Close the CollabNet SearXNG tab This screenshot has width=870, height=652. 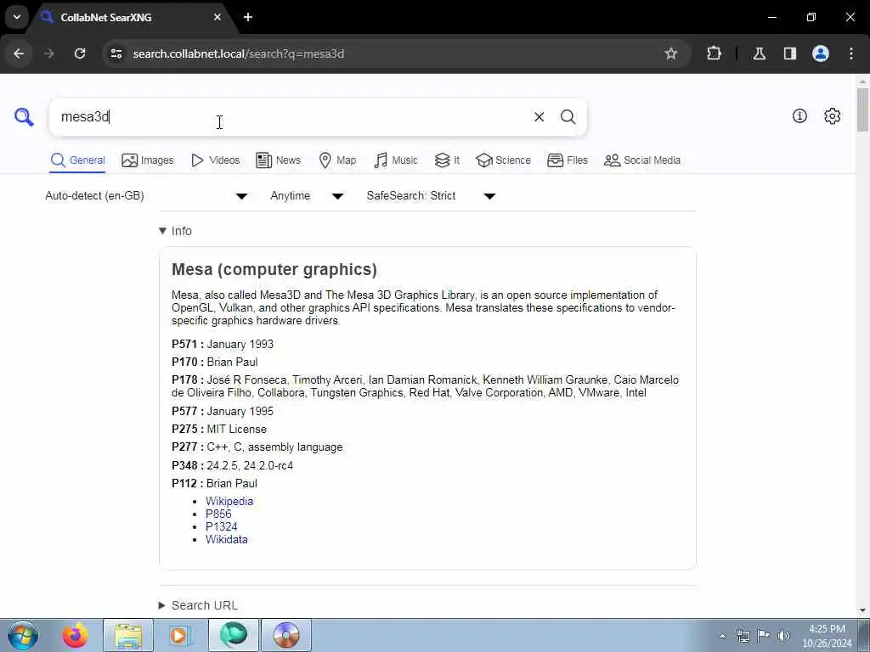[x=217, y=17]
